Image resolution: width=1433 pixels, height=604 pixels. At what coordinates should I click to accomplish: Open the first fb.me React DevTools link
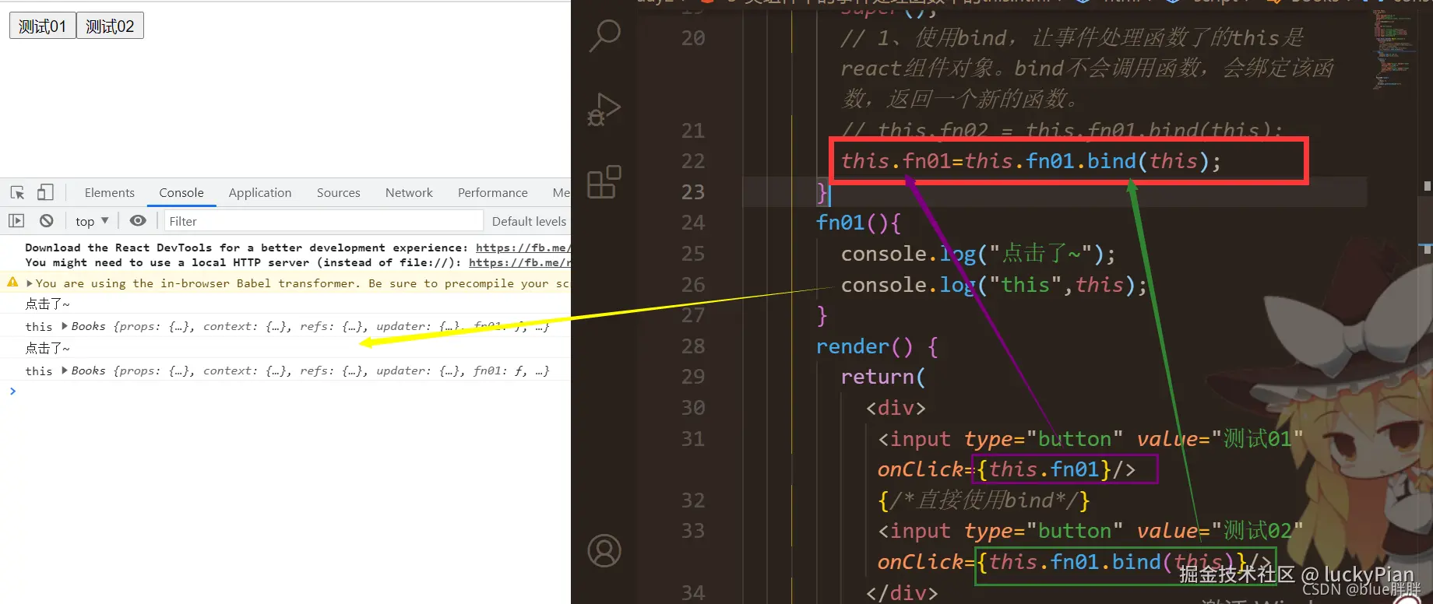(x=523, y=248)
